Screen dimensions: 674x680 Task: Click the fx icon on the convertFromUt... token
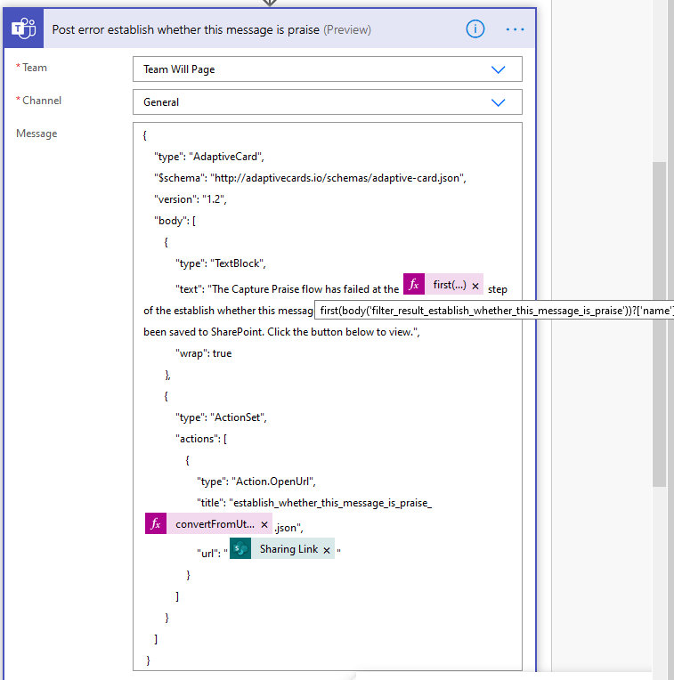[x=156, y=523]
